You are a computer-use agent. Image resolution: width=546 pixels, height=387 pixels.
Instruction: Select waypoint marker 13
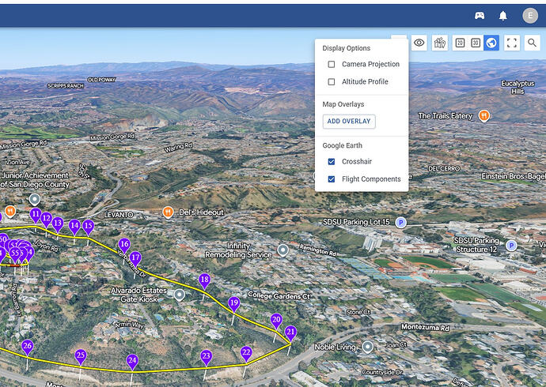pyautogui.click(x=58, y=224)
